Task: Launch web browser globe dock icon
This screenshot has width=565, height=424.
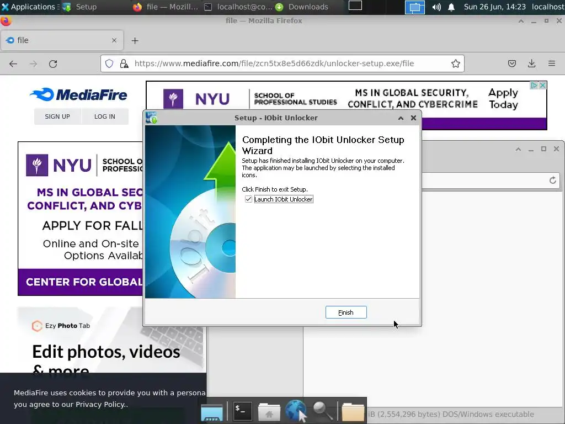Action: [296, 411]
